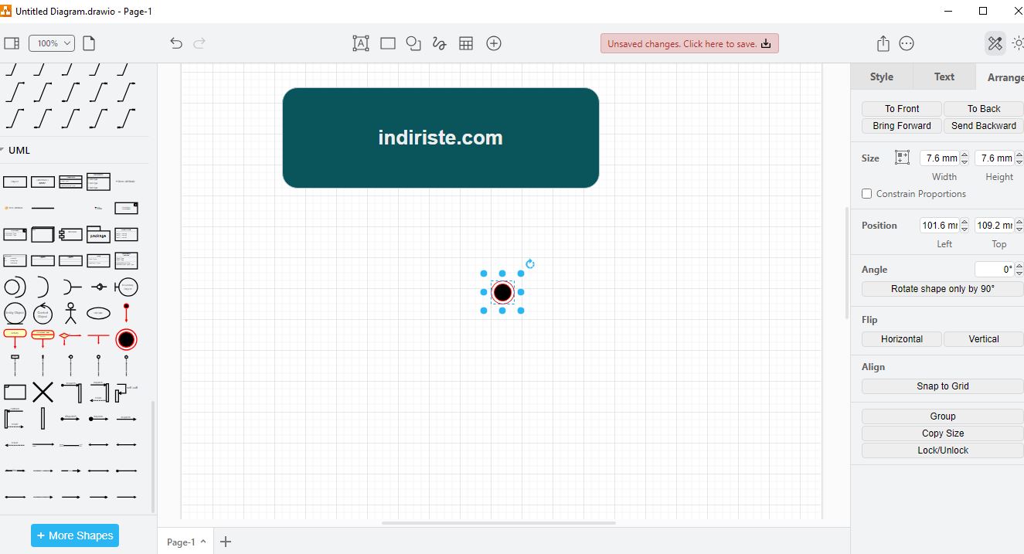Screen dimensions: 1024x554
Task: Add a new page with the plus icon
Action: [x=226, y=542]
